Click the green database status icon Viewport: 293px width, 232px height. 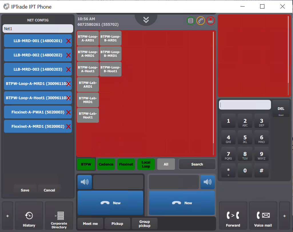(191, 21)
